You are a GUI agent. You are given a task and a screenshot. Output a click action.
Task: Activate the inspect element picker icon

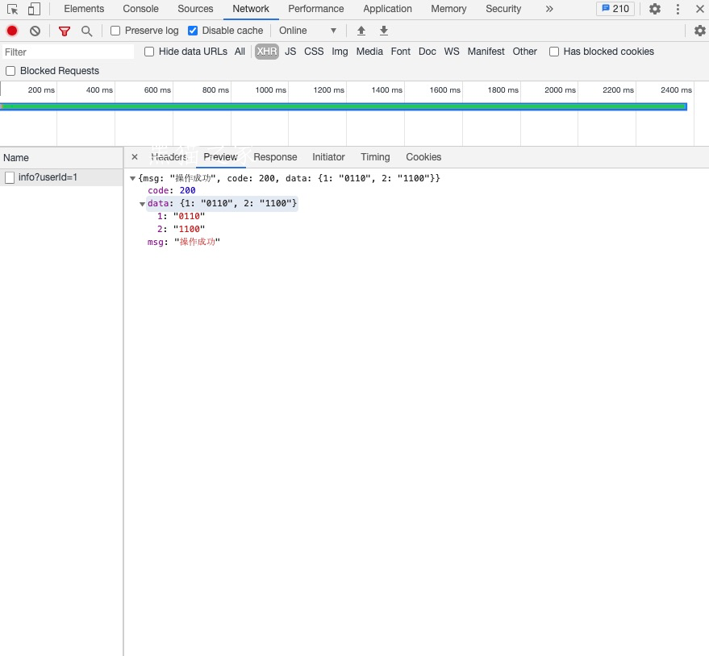coord(13,9)
